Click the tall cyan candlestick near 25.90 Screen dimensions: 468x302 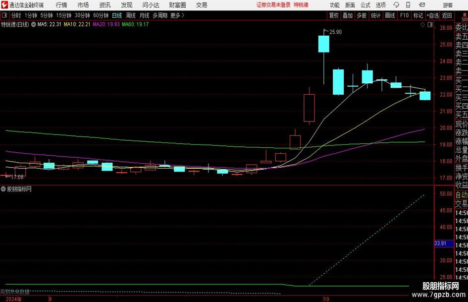point(324,44)
